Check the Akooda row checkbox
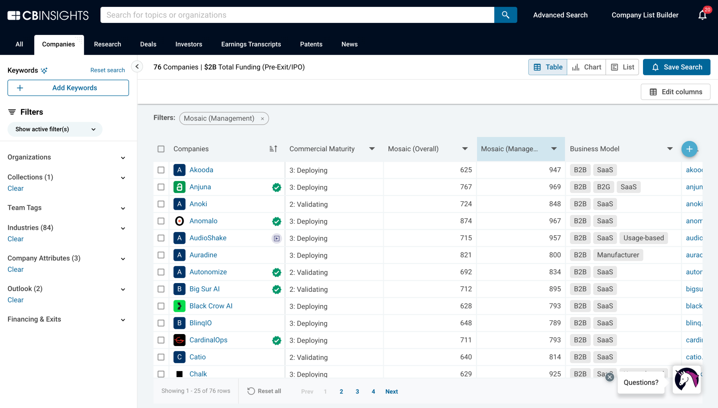The width and height of the screenshot is (718, 408). pyautogui.click(x=161, y=170)
